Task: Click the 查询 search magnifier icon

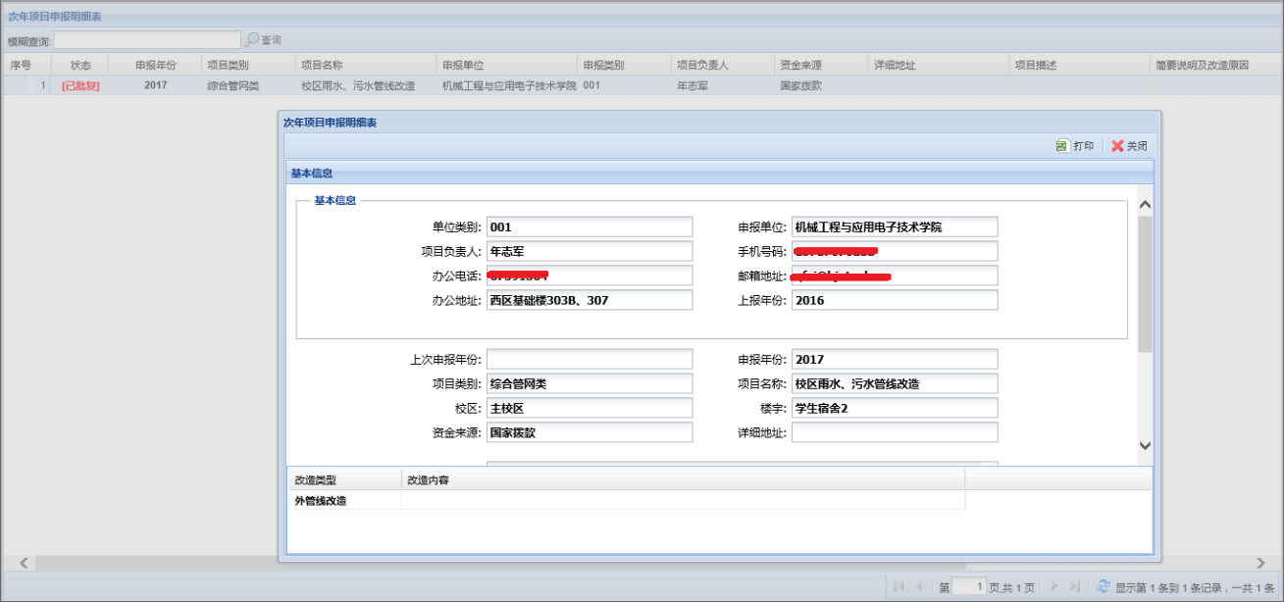Action: click(x=252, y=40)
